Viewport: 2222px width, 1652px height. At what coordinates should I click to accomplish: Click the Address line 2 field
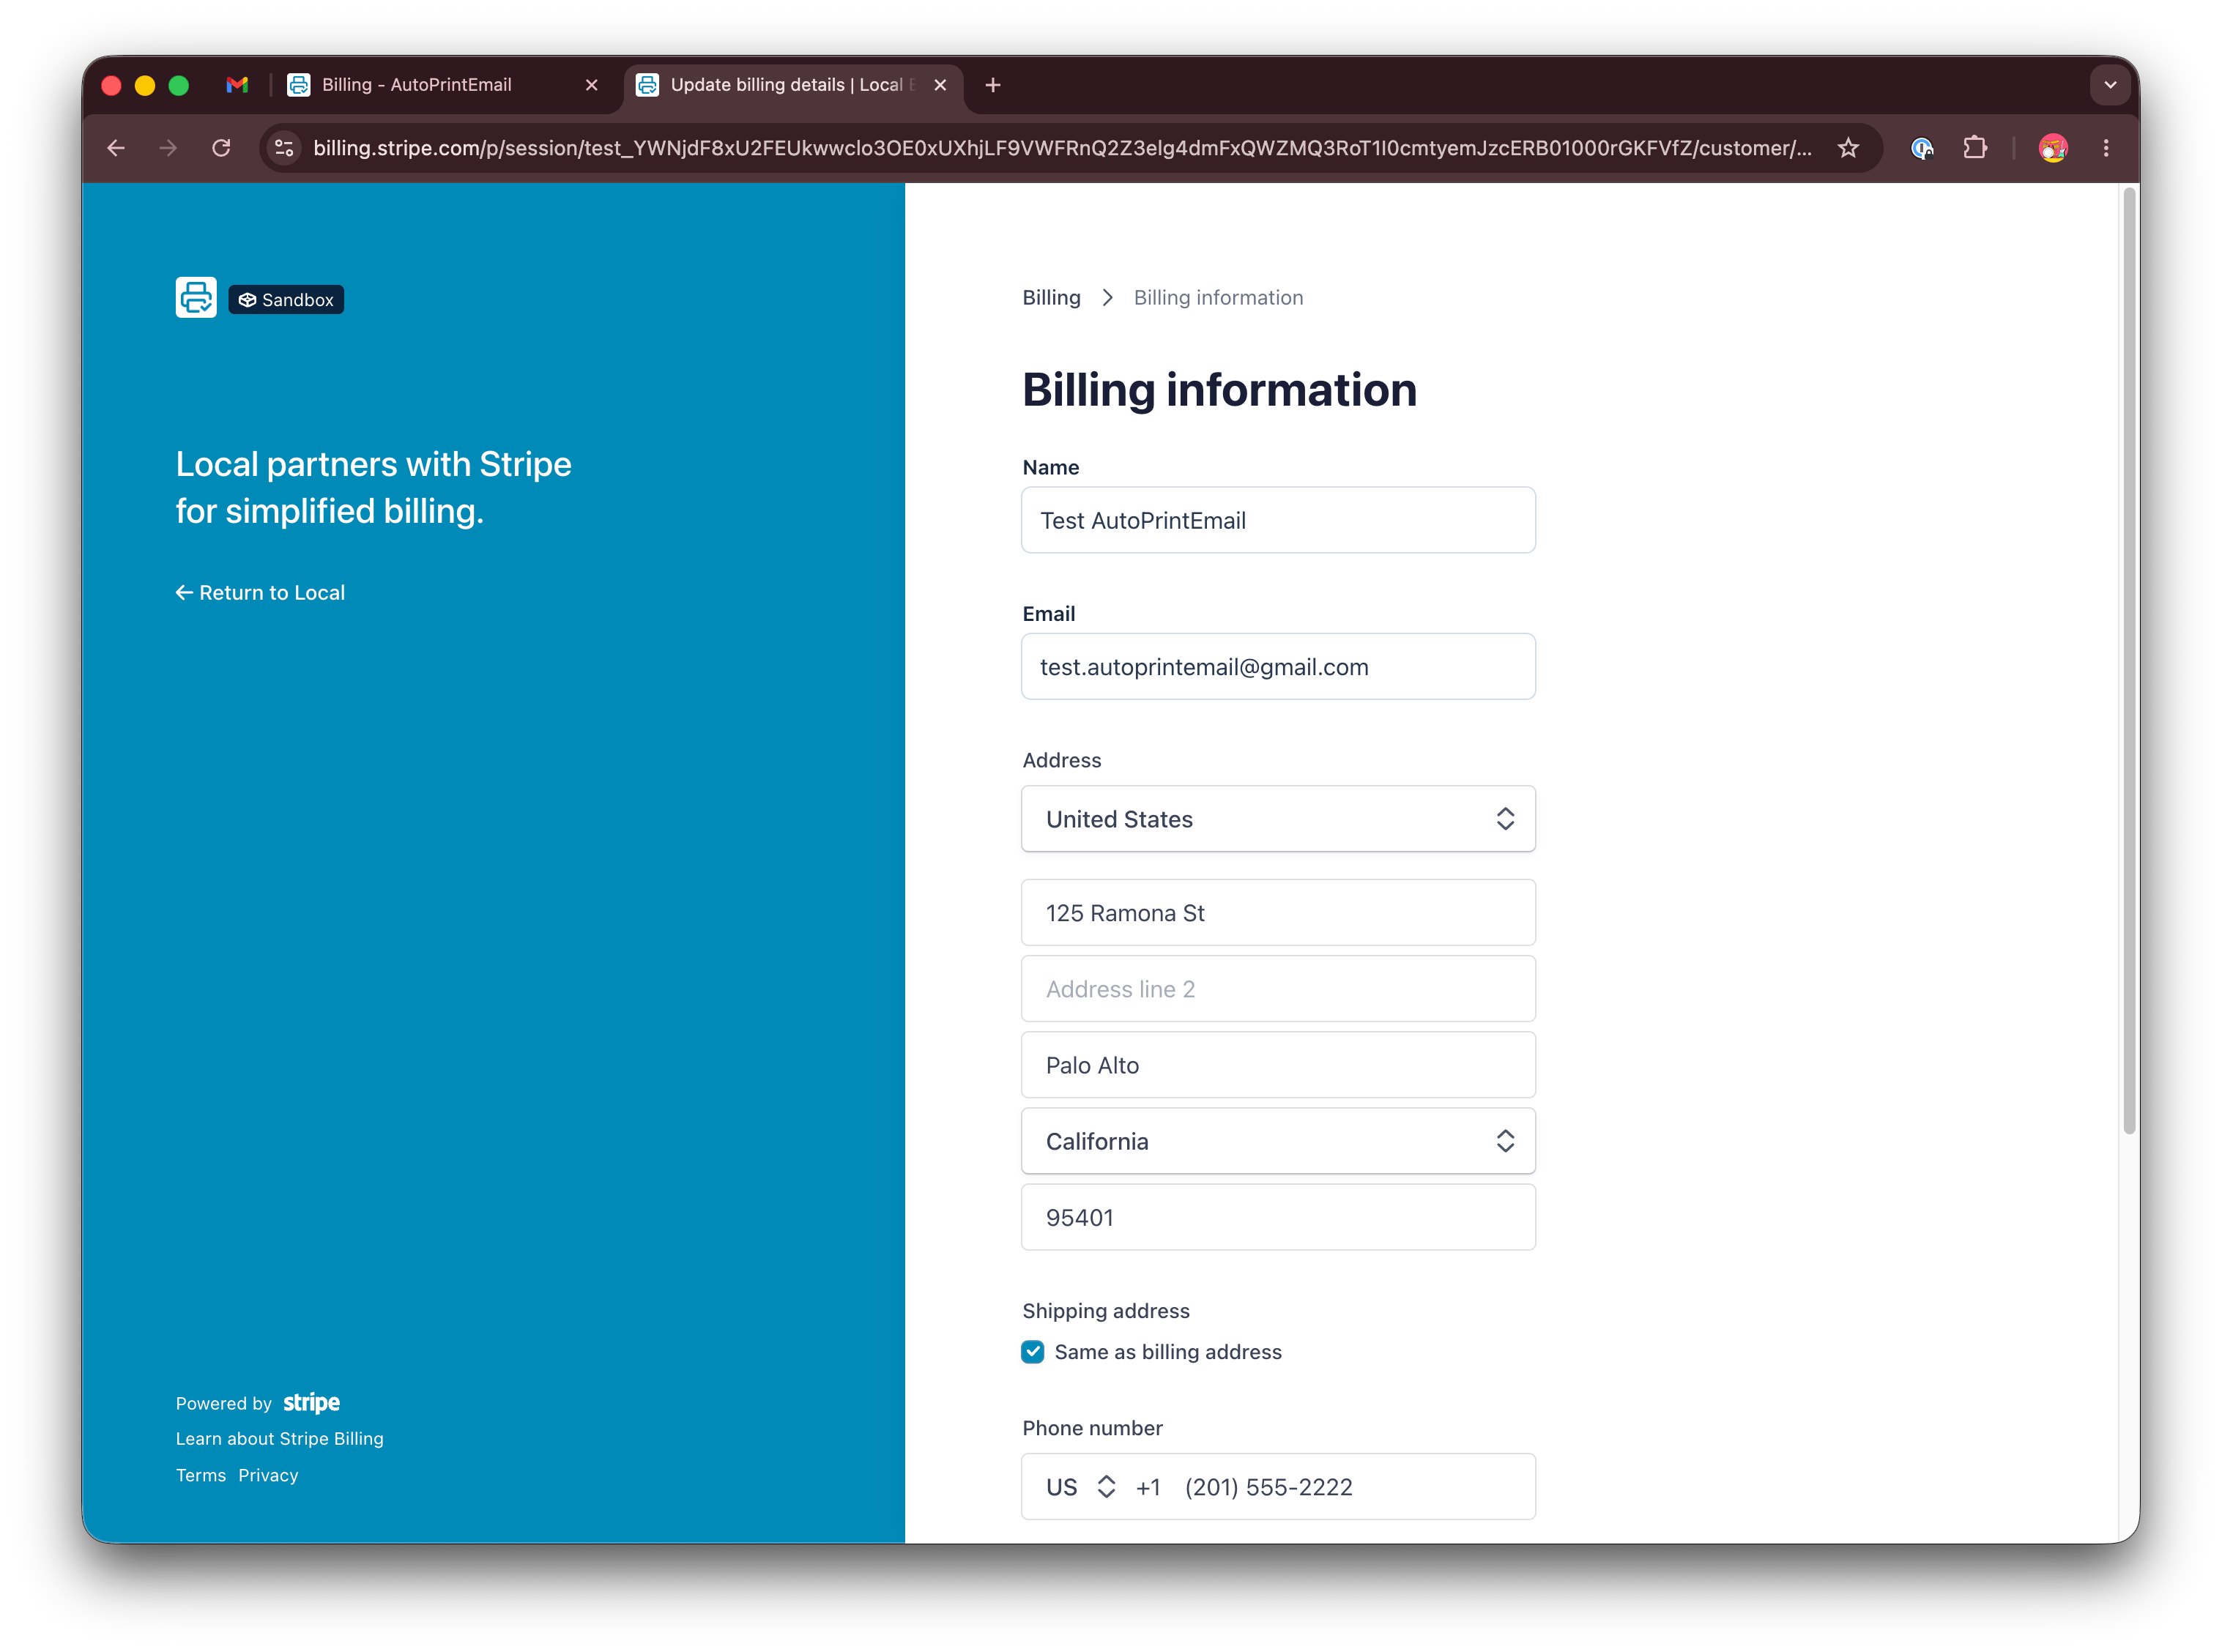point(1278,988)
